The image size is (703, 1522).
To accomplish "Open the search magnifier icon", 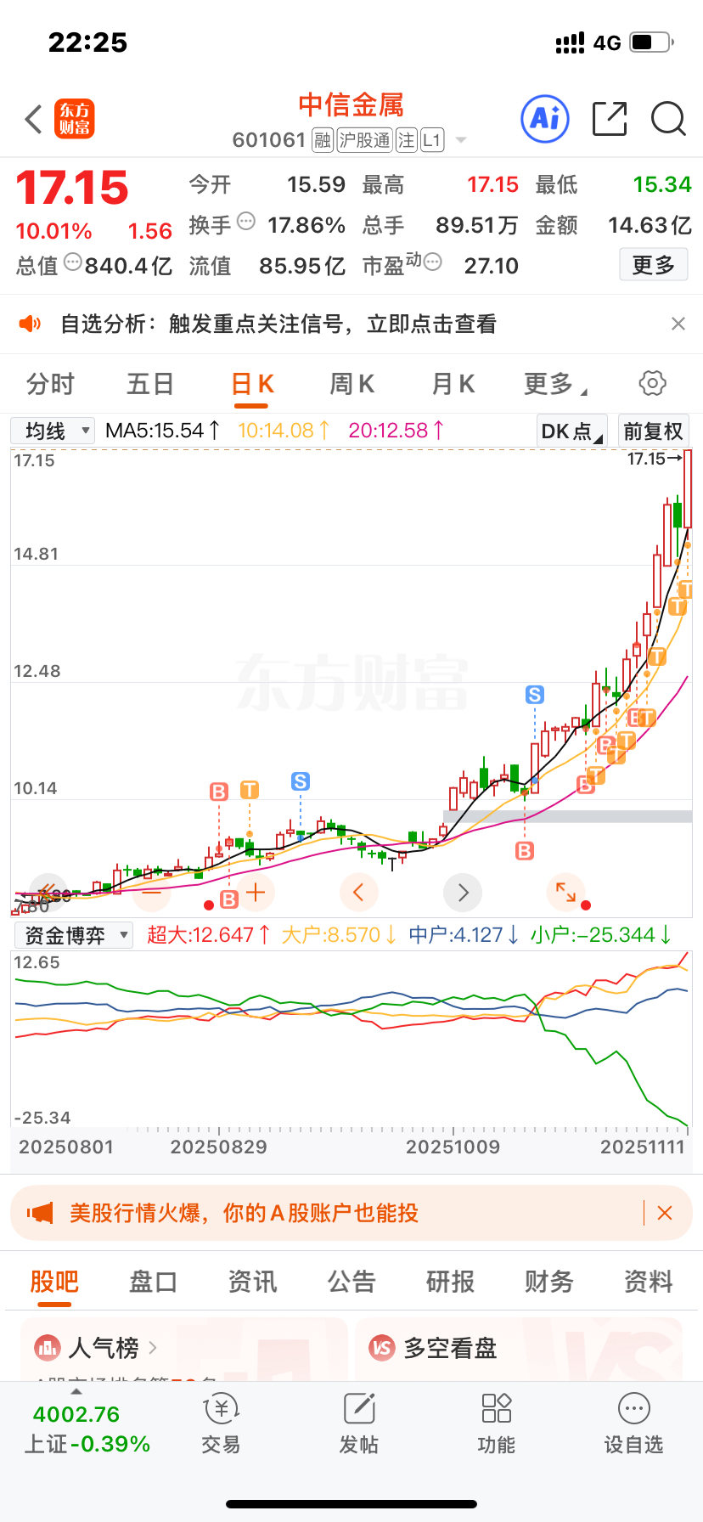I will [x=668, y=119].
